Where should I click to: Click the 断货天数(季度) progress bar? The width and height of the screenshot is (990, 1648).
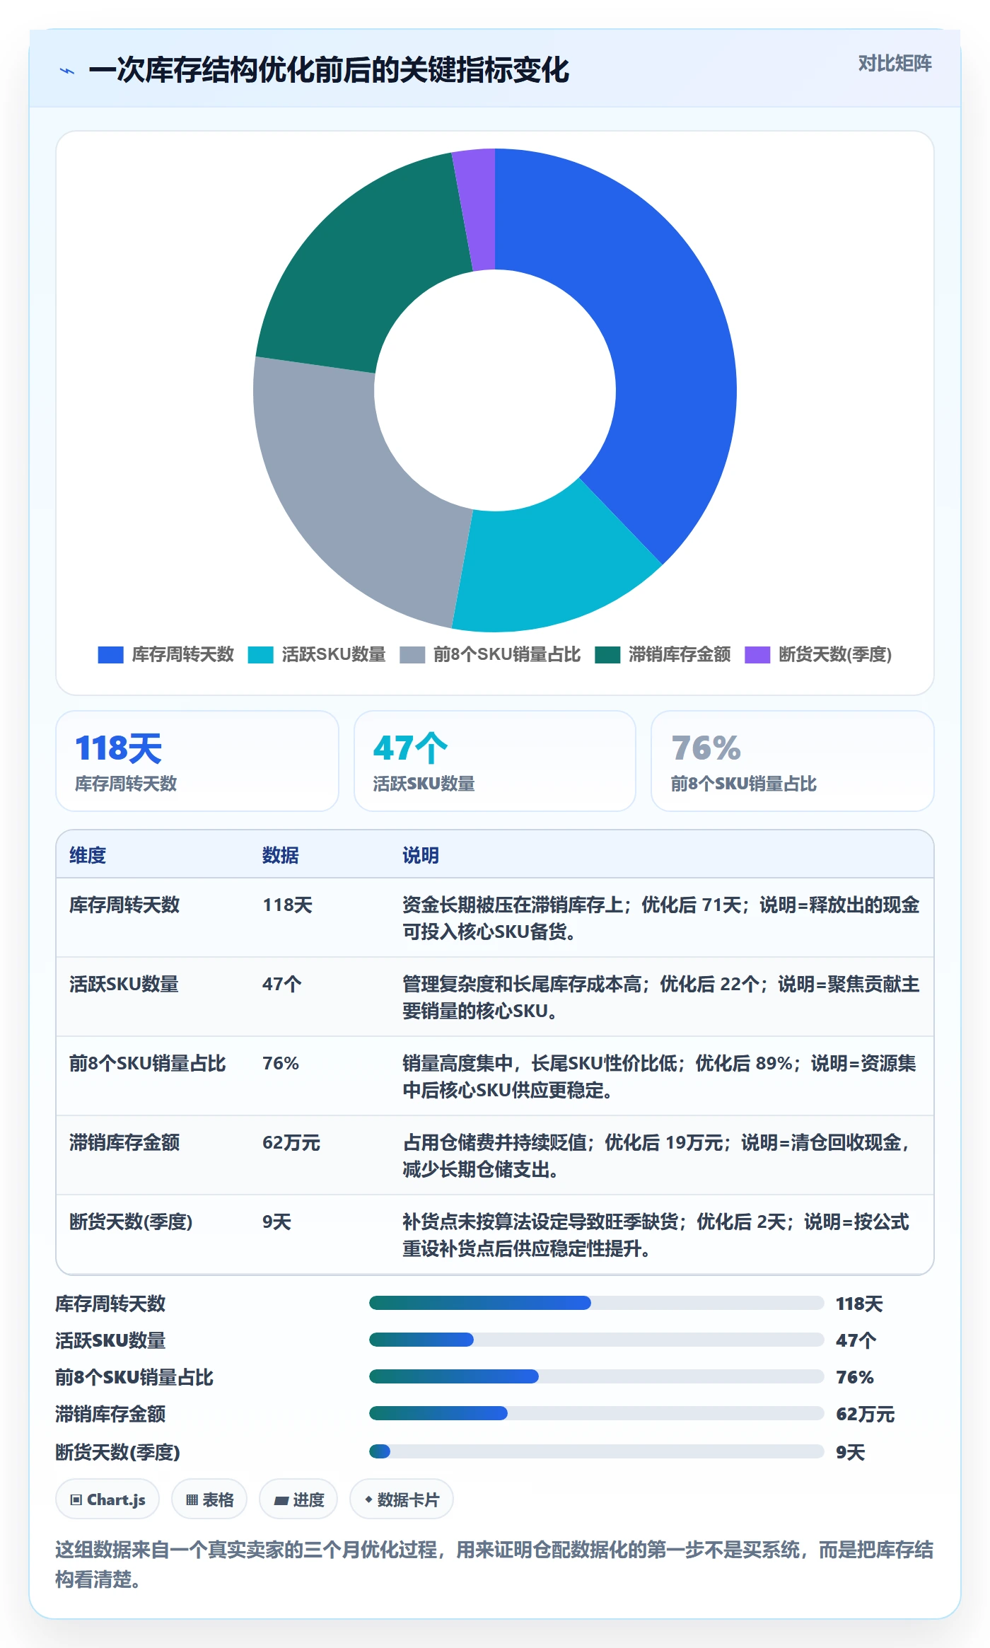tap(596, 1451)
